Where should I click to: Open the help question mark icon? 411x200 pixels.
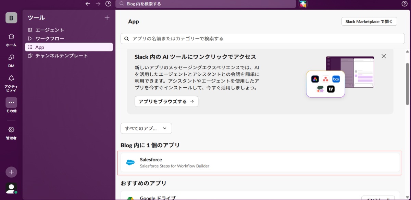tap(404, 4)
